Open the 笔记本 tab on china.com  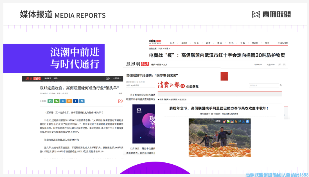(x=255, y=43)
